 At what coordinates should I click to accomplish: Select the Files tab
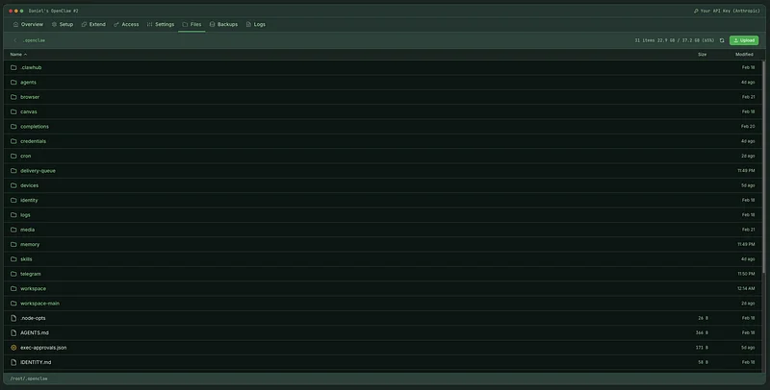click(x=192, y=25)
